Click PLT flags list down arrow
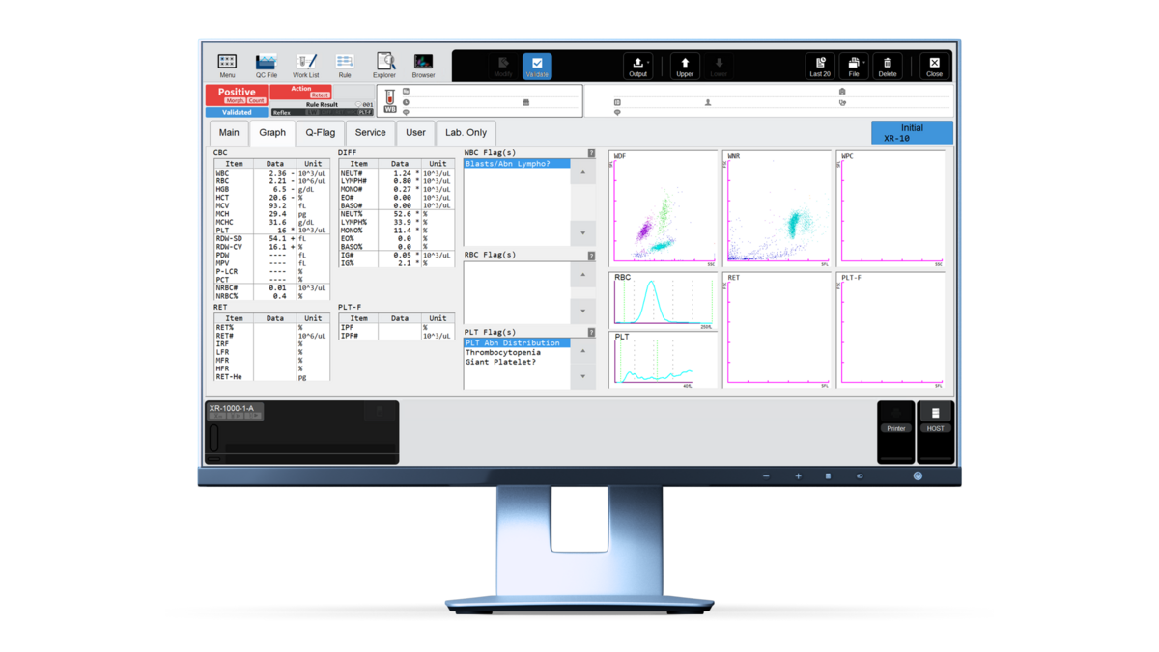Viewport: 1159px width, 652px height. (583, 377)
